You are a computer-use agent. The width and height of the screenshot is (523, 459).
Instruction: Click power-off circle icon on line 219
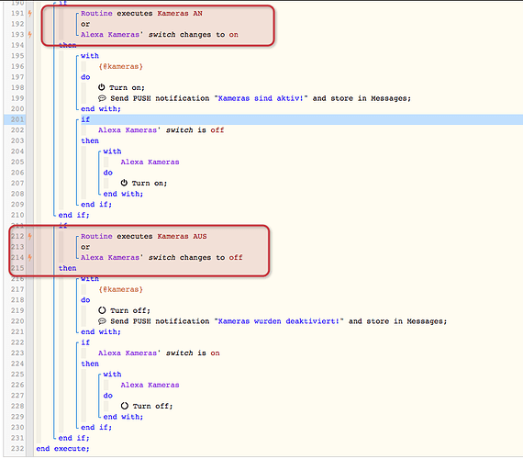tap(102, 310)
